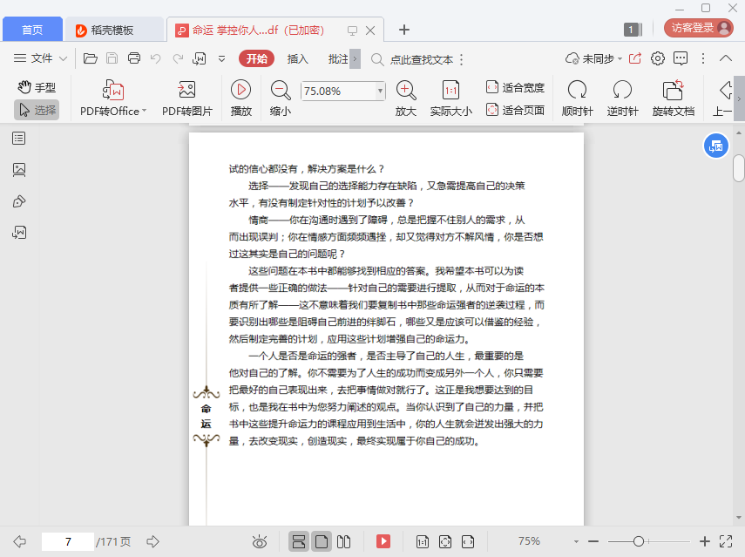Screen dimensions: 745x557
Task: Click the zoom slider handle in status bar
Action: [639, 541]
